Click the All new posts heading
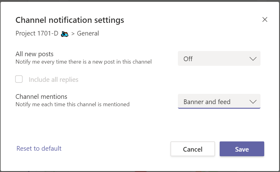The width and height of the screenshot is (280, 172). 35,54
